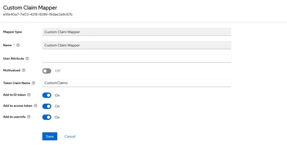This screenshot has width=287, height=145.
Task: Turn off the Add to access token switch
Action: [47, 106]
